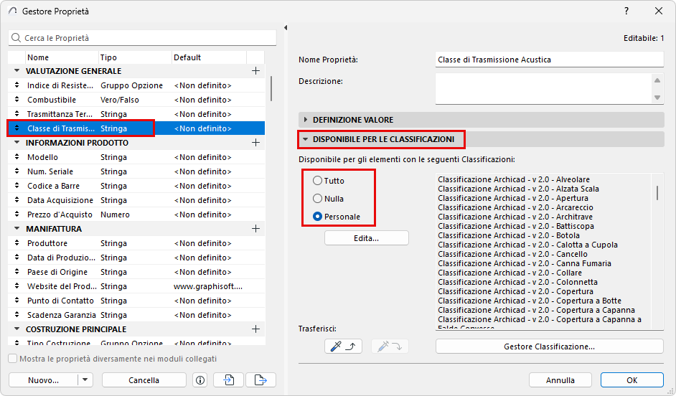
Task: Click the Nome Proprietà text field
Action: click(549, 60)
